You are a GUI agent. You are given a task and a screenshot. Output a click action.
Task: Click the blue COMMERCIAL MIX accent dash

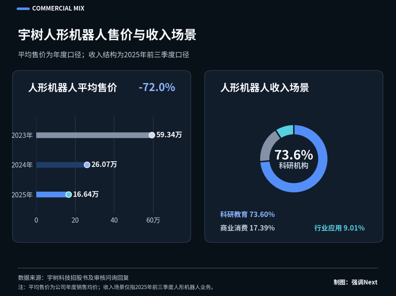[23, 9]
